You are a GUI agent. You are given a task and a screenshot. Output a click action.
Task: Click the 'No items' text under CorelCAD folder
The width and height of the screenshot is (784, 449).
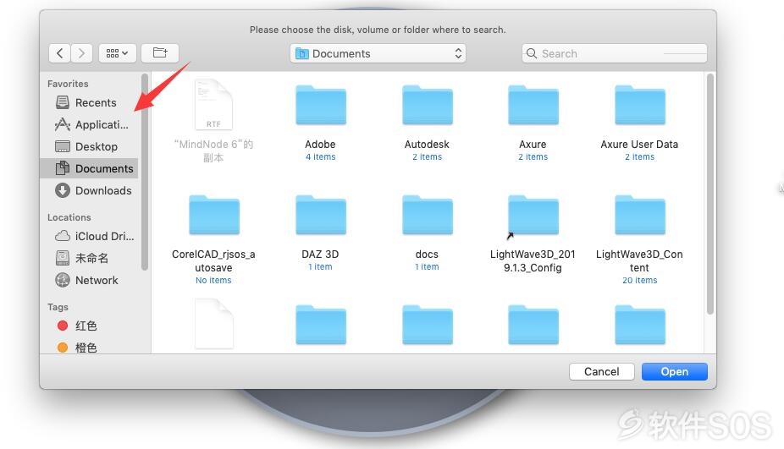pos(213,281)
